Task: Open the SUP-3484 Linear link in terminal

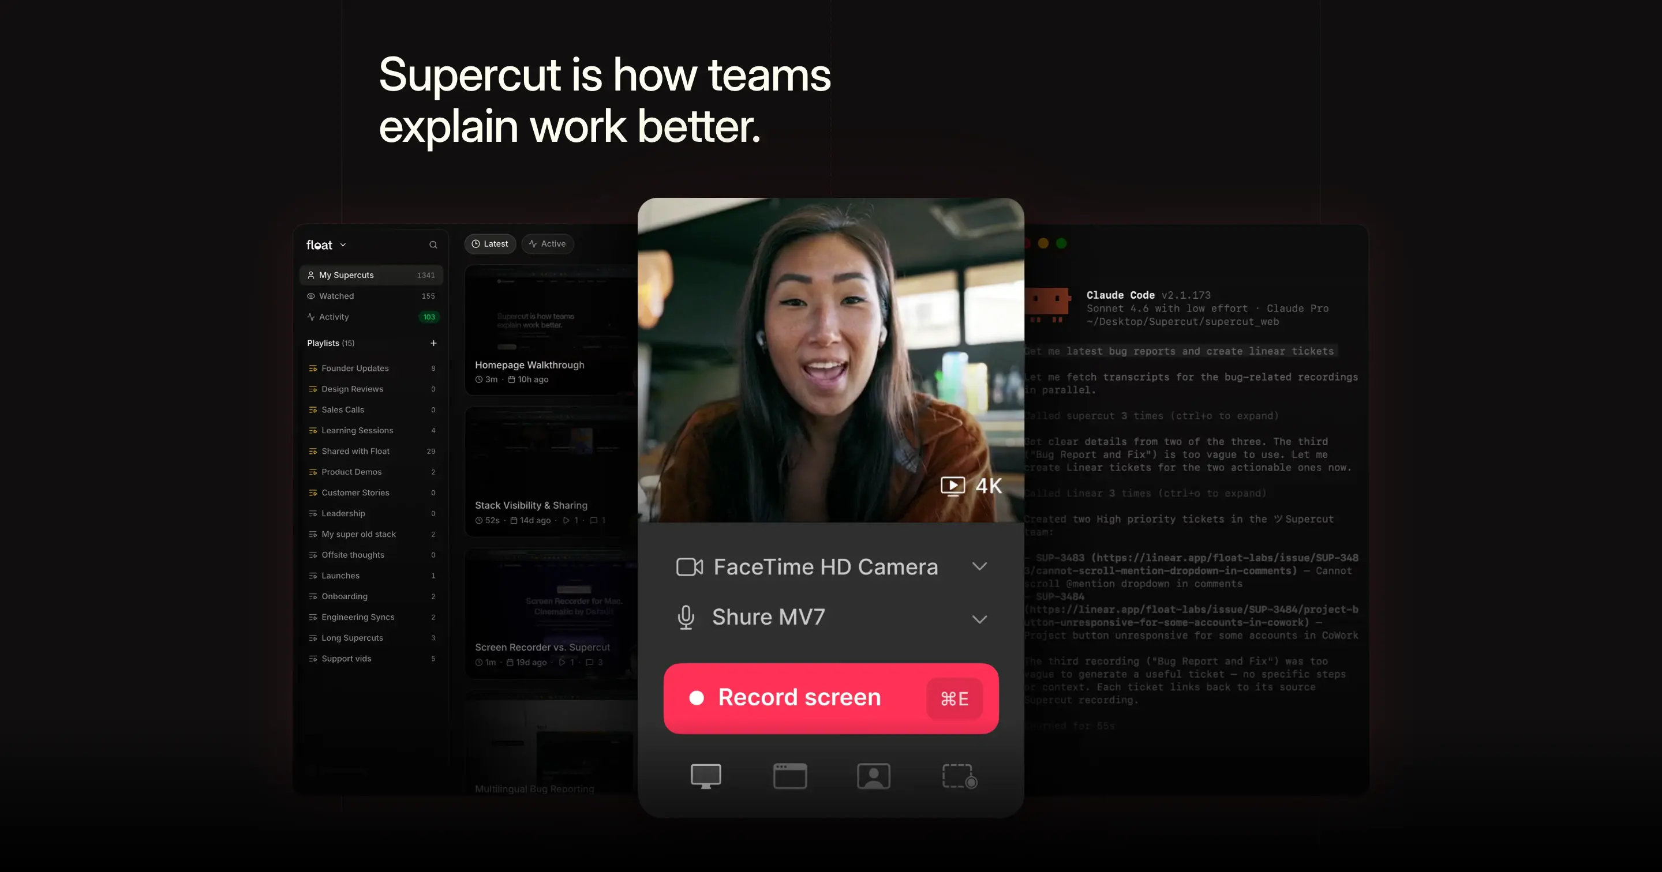Action: [x=1192, y=616]
